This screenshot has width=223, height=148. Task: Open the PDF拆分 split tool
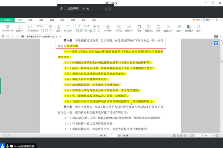[119, 28]
